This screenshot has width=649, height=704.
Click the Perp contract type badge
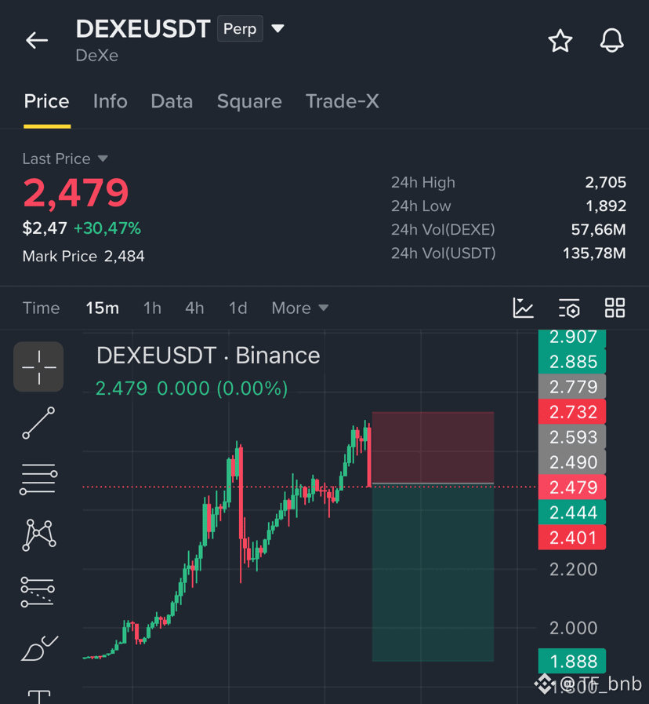point(240,29)
